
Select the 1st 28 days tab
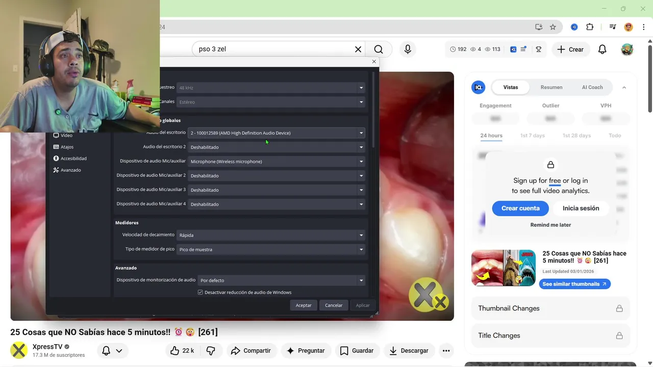click(576, 136)
